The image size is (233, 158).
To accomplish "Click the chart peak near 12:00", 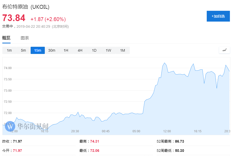I will (164, 63).
